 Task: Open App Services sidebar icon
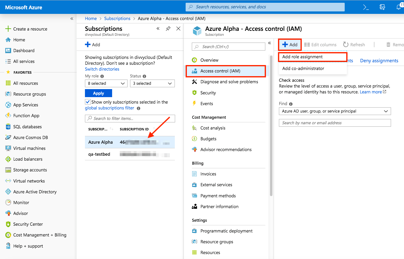pos(8,105)
